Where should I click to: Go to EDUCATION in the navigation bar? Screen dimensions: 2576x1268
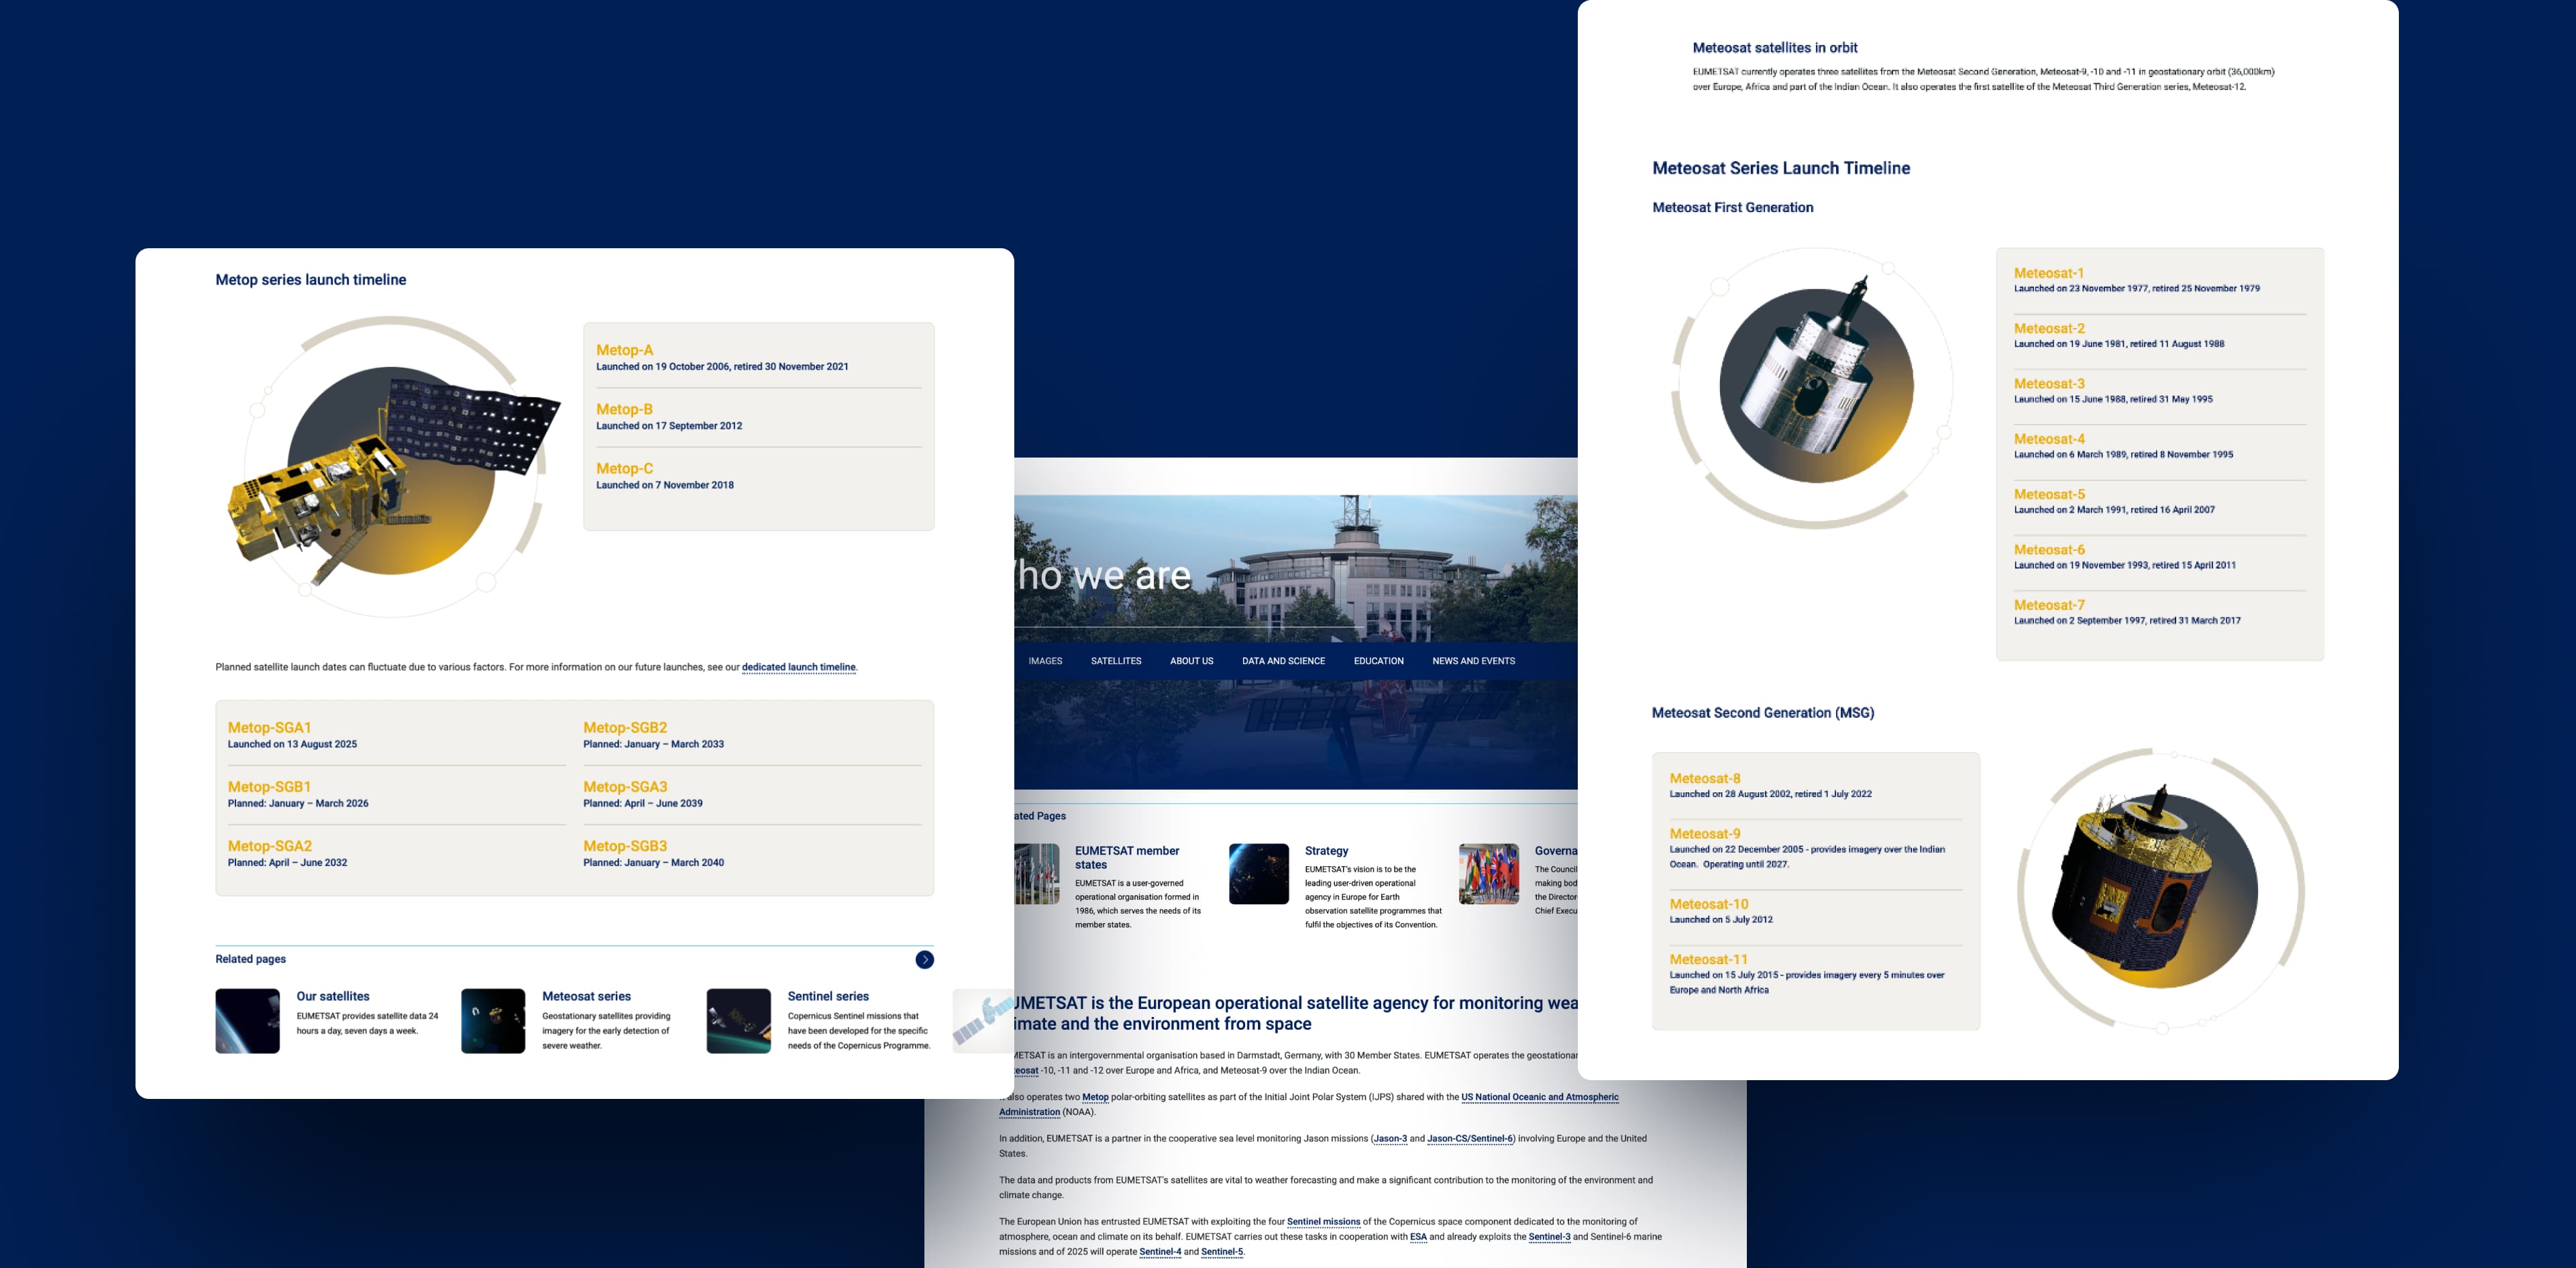tap(1378, 661)
